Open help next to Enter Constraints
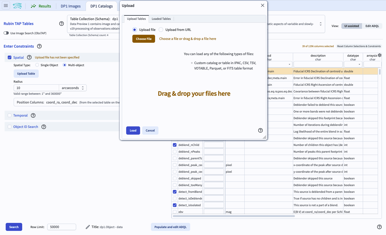 (x=39, y=46)
